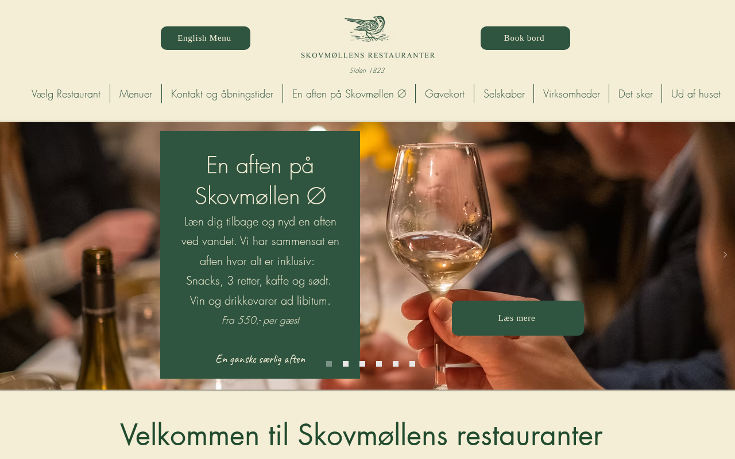
Task: Open Ud af huset page
Action: coord(696,94)
